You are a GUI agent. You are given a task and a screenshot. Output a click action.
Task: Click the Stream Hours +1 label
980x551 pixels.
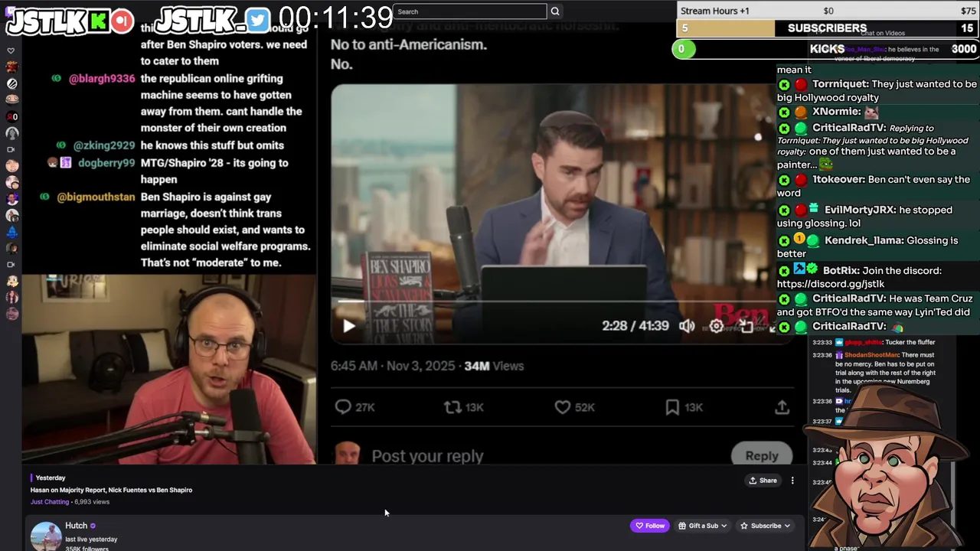coord(715,11)
